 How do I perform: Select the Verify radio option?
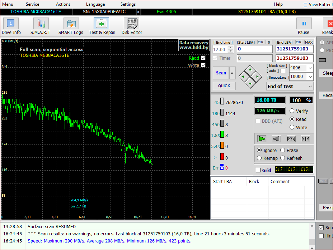click(292, 111)
